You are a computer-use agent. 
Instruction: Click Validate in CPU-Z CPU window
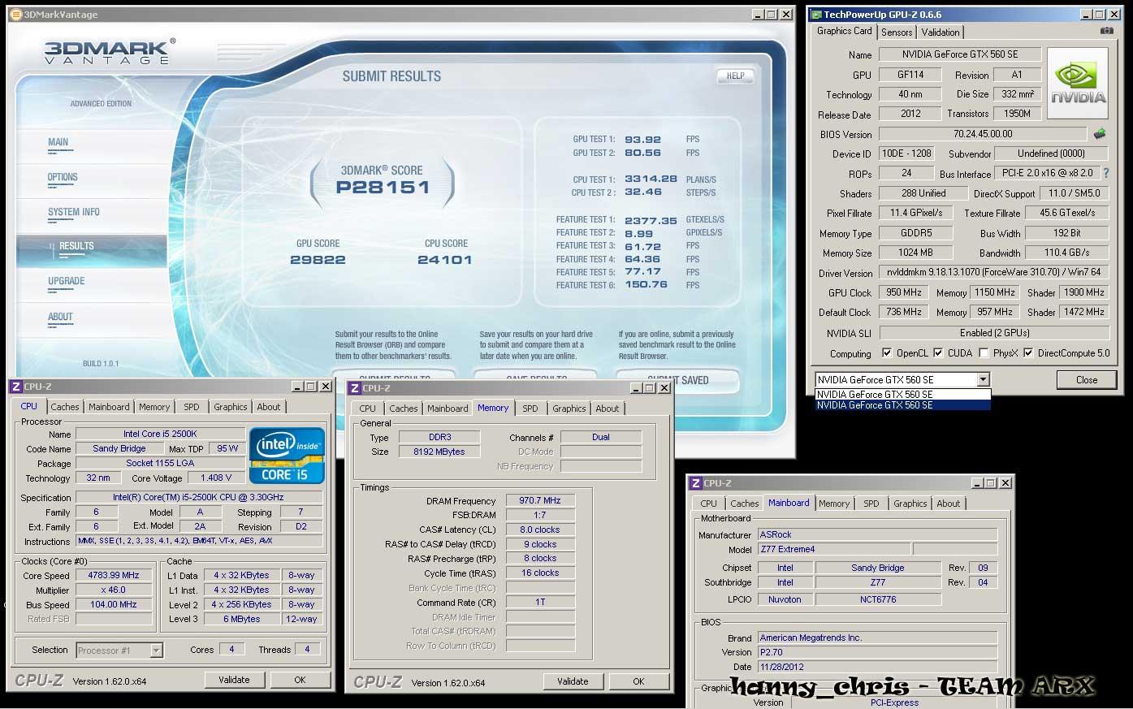click(234, 680)
